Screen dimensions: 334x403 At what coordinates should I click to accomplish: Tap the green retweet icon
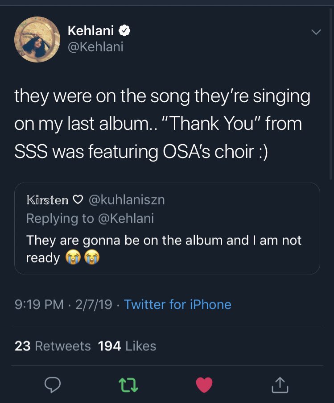[129, 384]
